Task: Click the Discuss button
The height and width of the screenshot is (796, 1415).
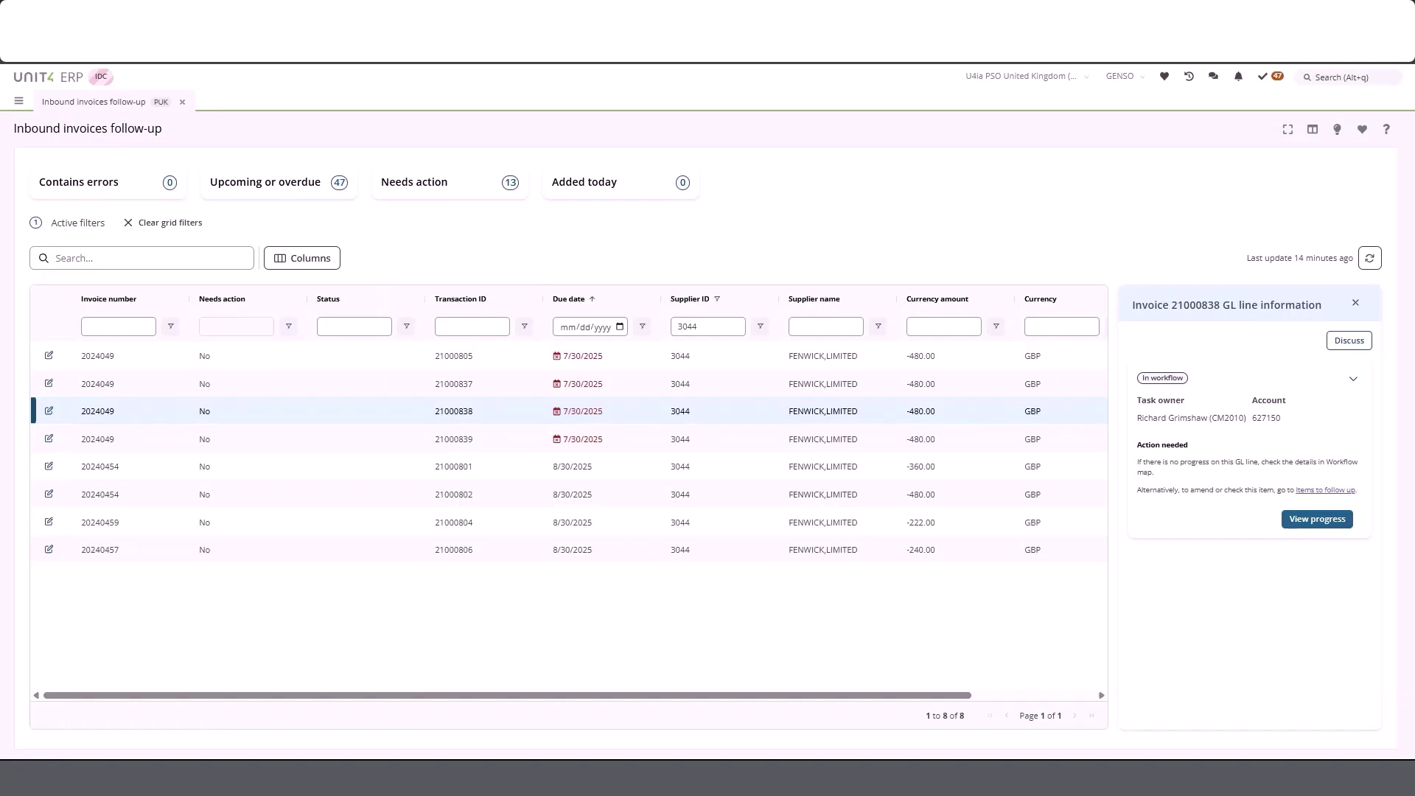Action: [x=1349, y=340]
